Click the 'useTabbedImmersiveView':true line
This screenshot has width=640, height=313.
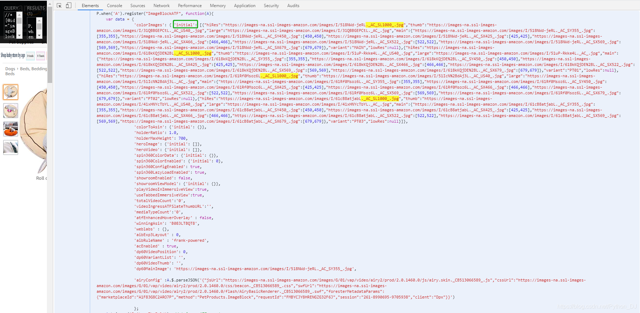click(169, 195)
